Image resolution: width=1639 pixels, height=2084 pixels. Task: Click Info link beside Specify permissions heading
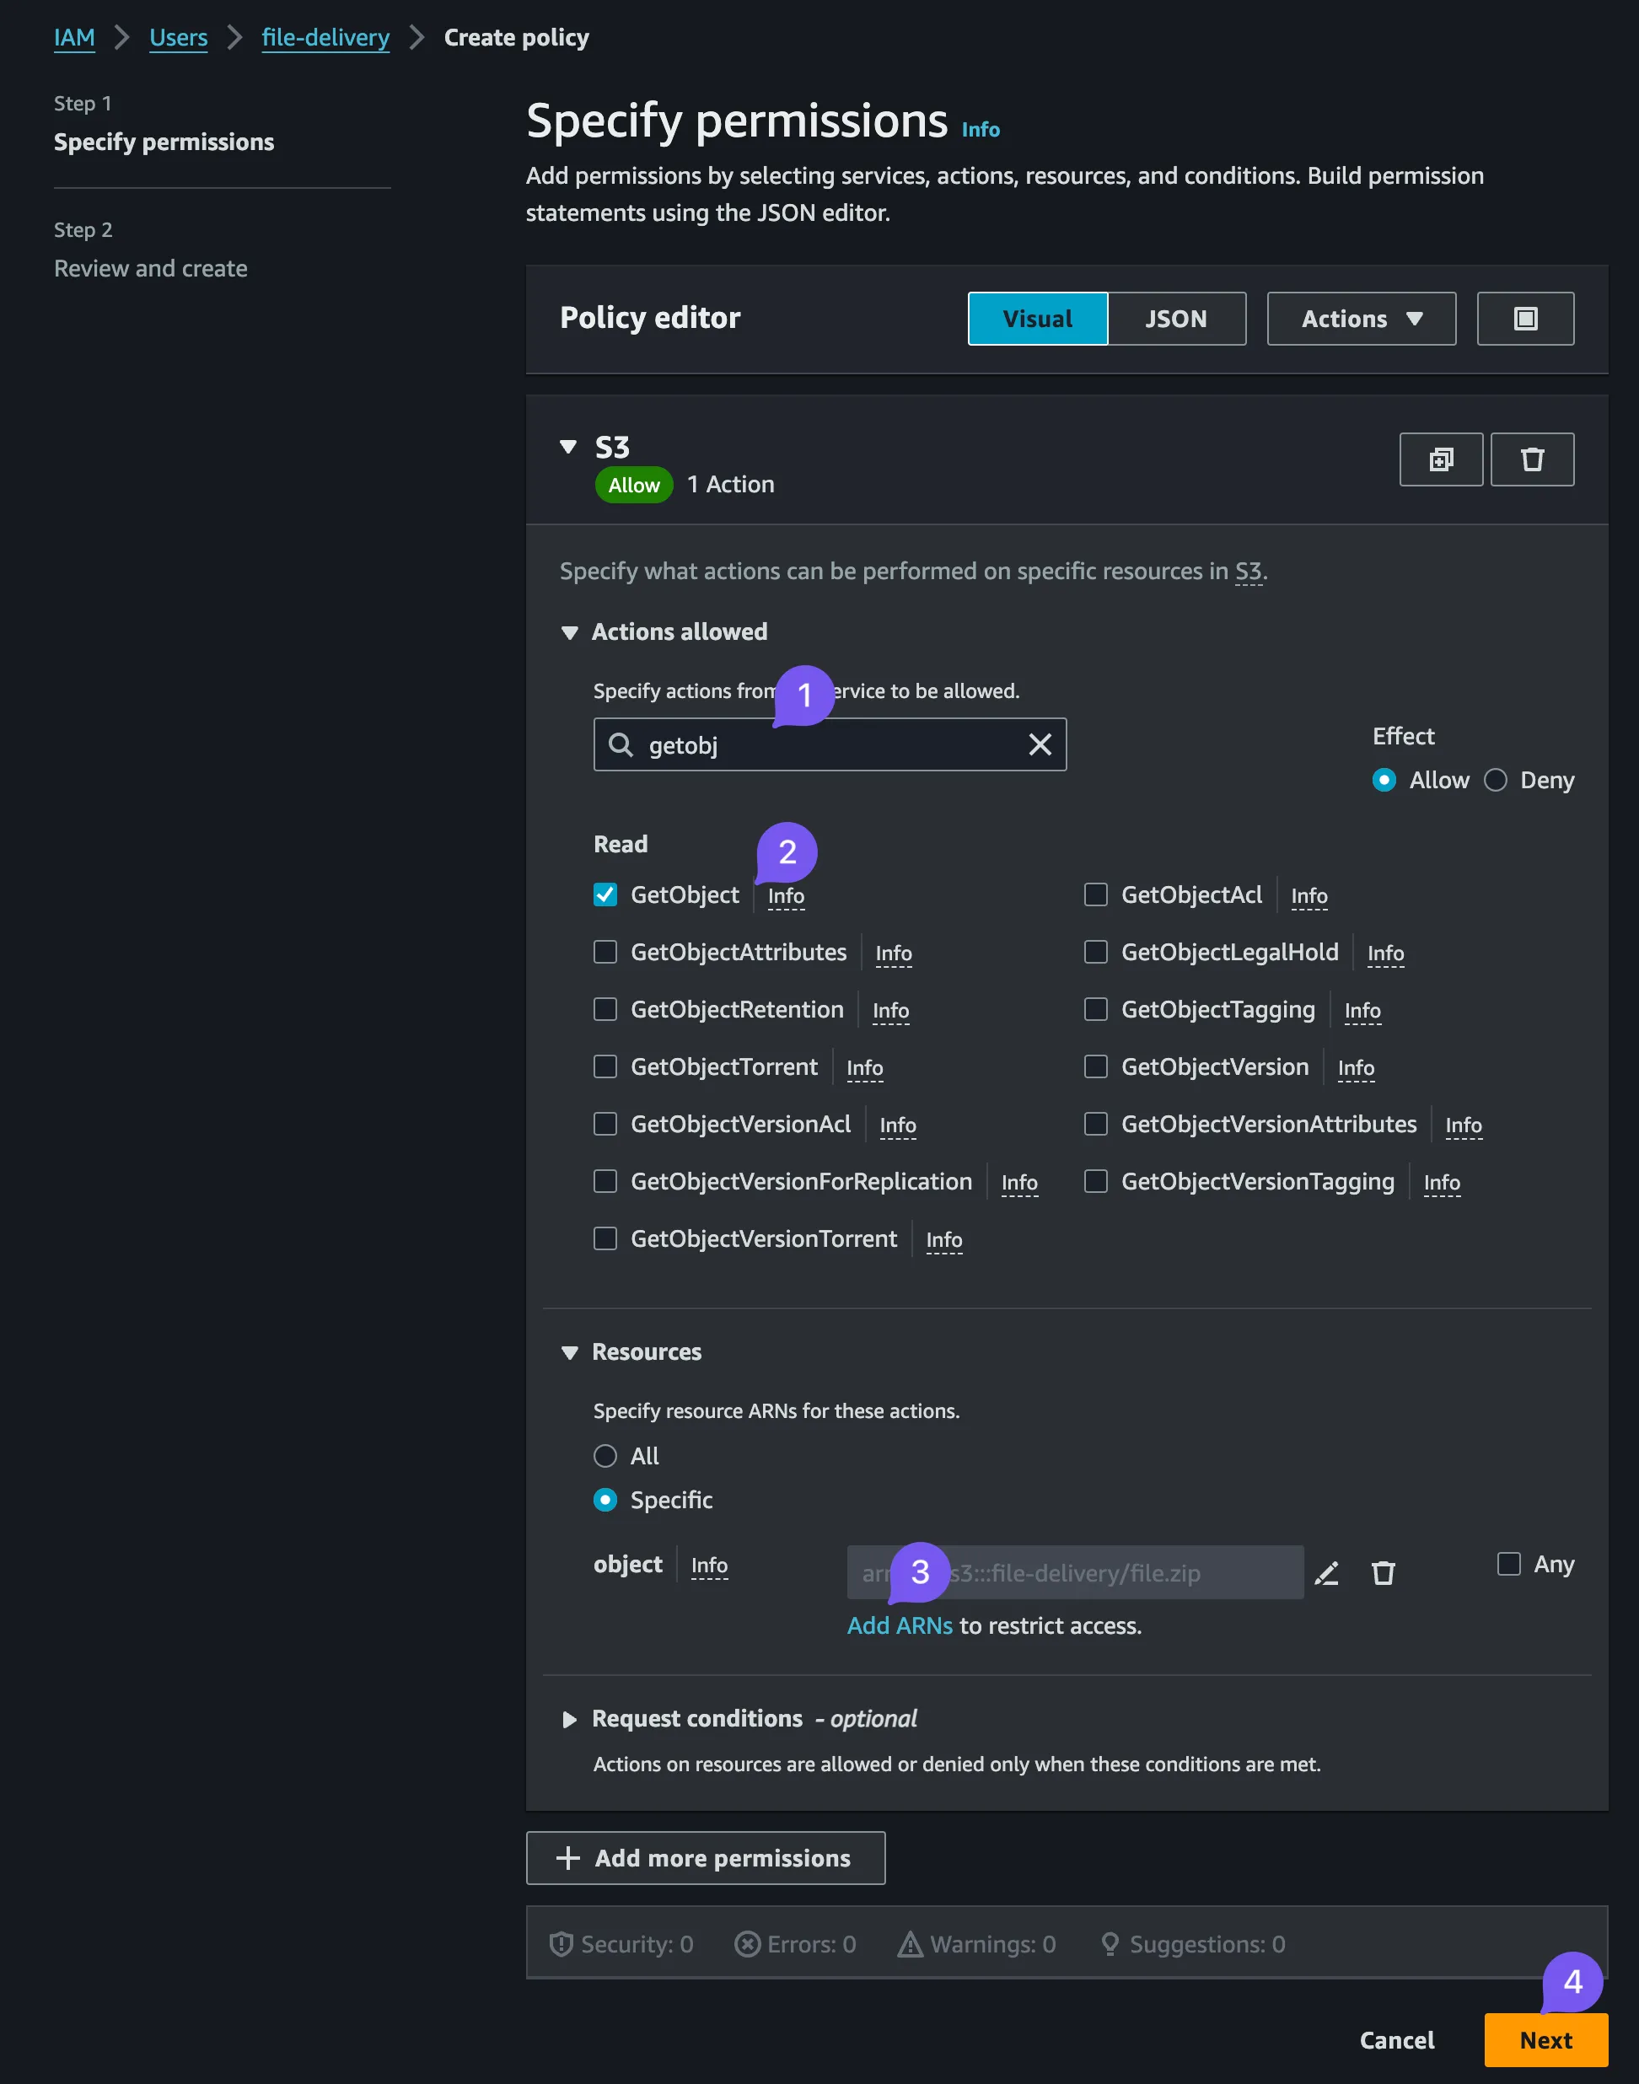tap(980, 130)
